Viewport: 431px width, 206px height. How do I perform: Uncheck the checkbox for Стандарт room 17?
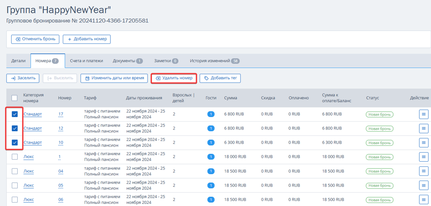coord(15,114)
